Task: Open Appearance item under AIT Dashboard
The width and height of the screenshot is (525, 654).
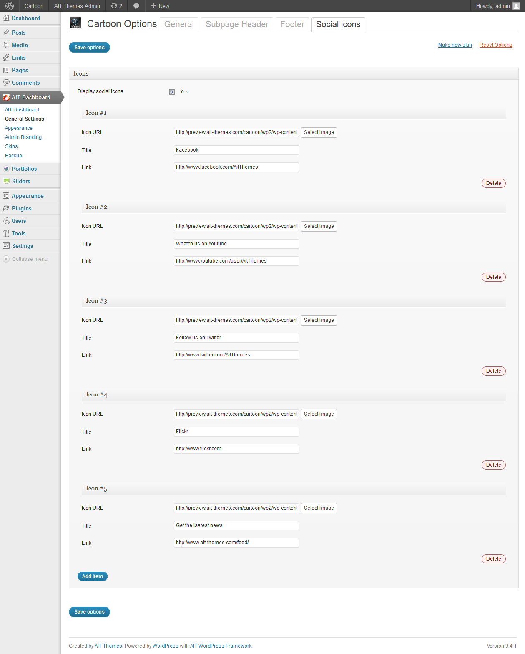Action: pos(19,128)
